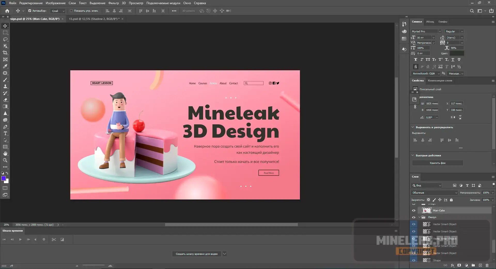Open the search magnifier in top-right
Viewport: 496px width, 269px height.
(x=472, y=11)
